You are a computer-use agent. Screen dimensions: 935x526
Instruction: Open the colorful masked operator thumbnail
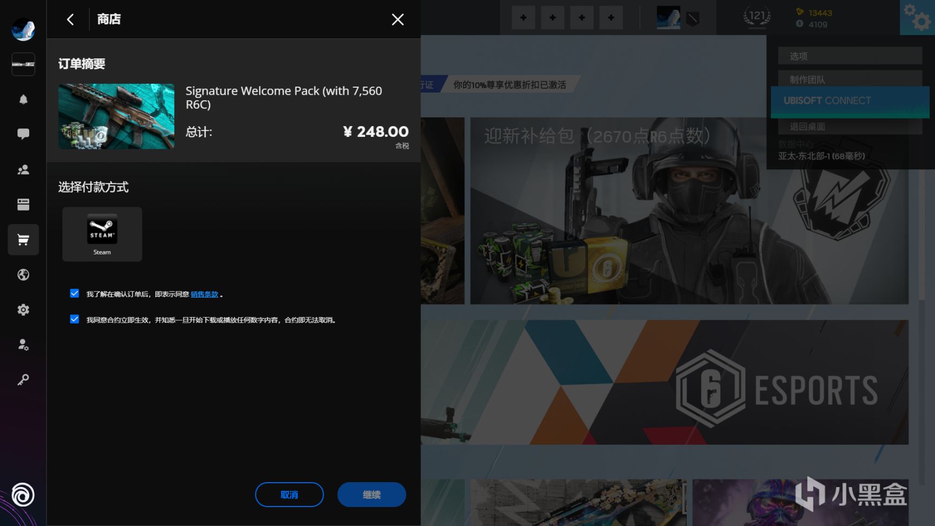click(x=800, y=503)
